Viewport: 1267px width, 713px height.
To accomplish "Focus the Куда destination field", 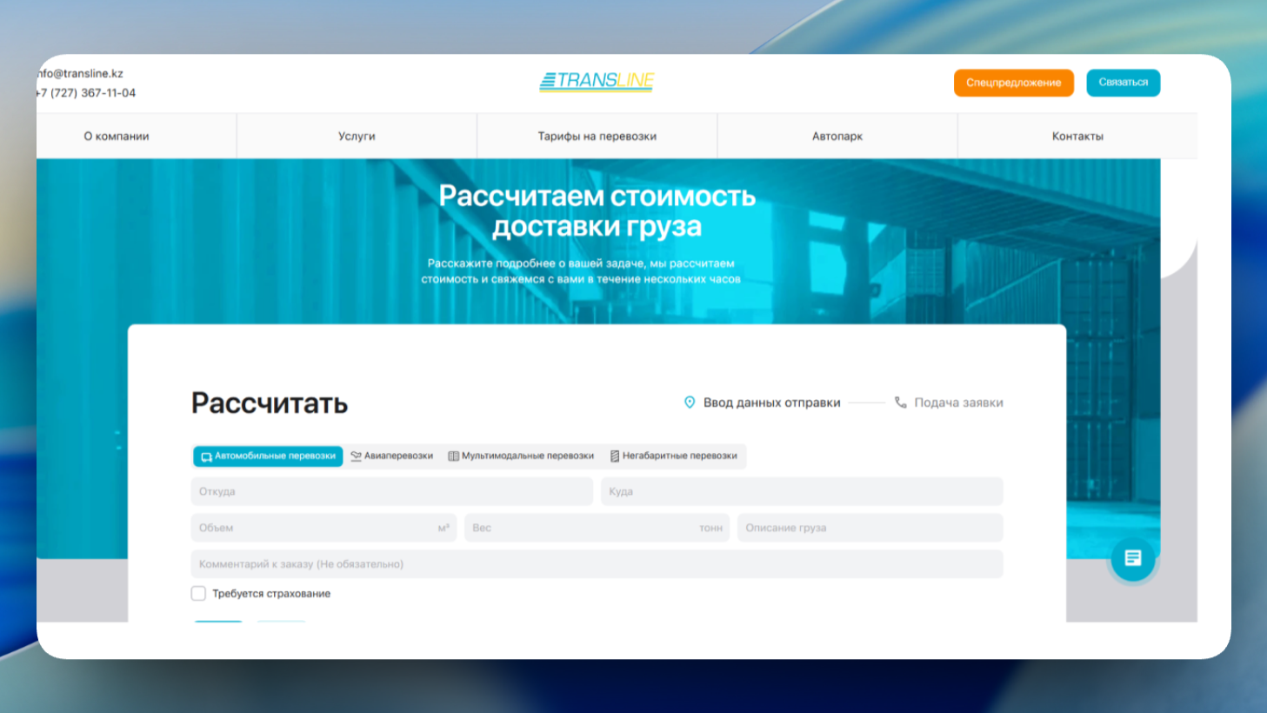I will click(802, 491).
